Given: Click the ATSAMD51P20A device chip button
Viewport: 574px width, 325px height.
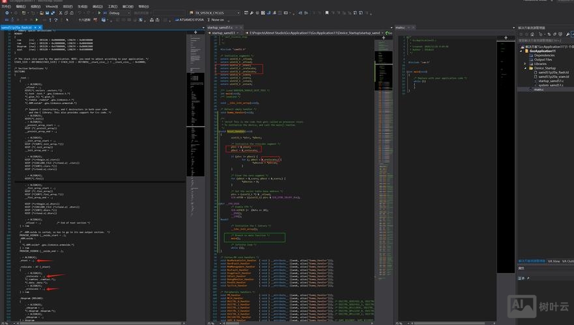Looking at the screenshot, I should [x=192, y=20].
